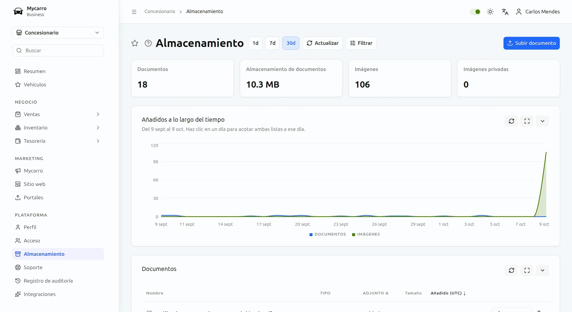Open the Concesionario workspace dropdown
The height and width of the screenshot is (312, 572).
click(58, 33)
